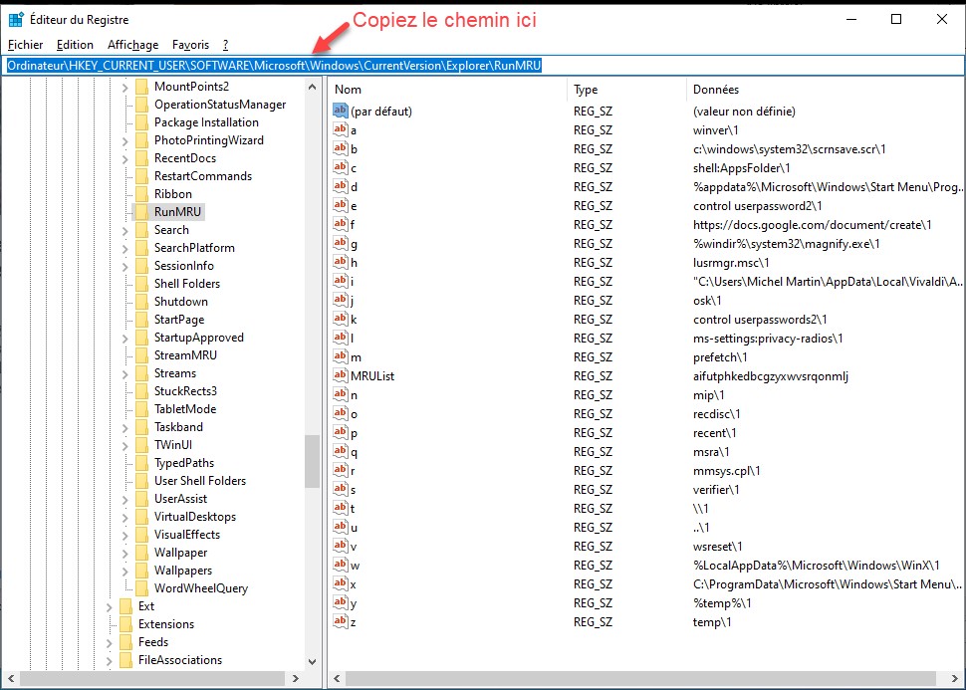Click the folder icon next to FileAssociations

pyautogui.click(x=125, y=660)
